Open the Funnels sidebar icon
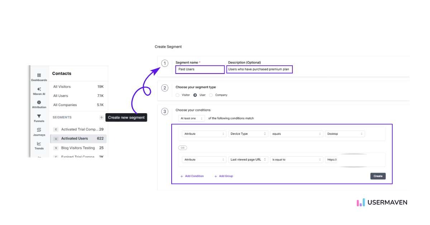Screen dimensions: 430x225 tap(39, 116)
